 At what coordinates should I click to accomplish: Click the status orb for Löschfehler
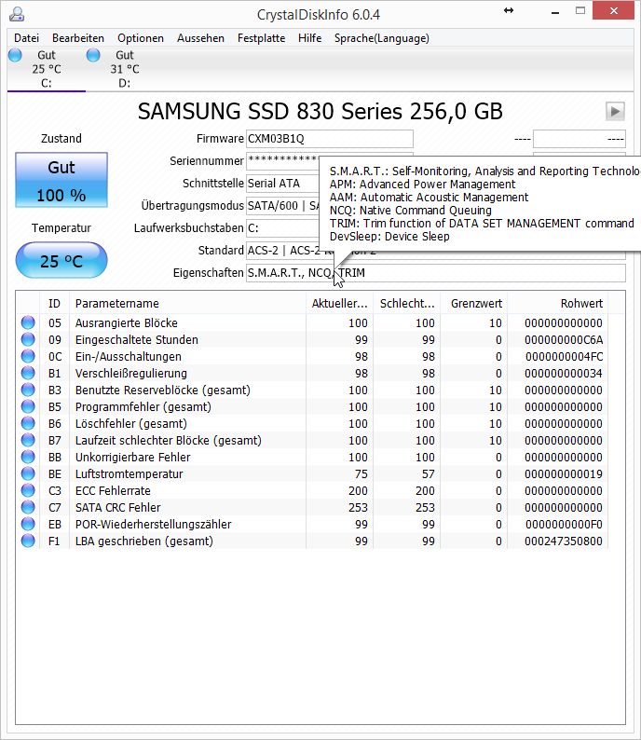pos(28,423)
